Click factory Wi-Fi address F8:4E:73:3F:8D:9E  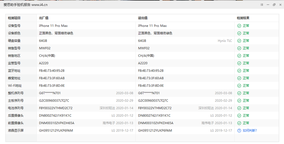pos(52,86)
